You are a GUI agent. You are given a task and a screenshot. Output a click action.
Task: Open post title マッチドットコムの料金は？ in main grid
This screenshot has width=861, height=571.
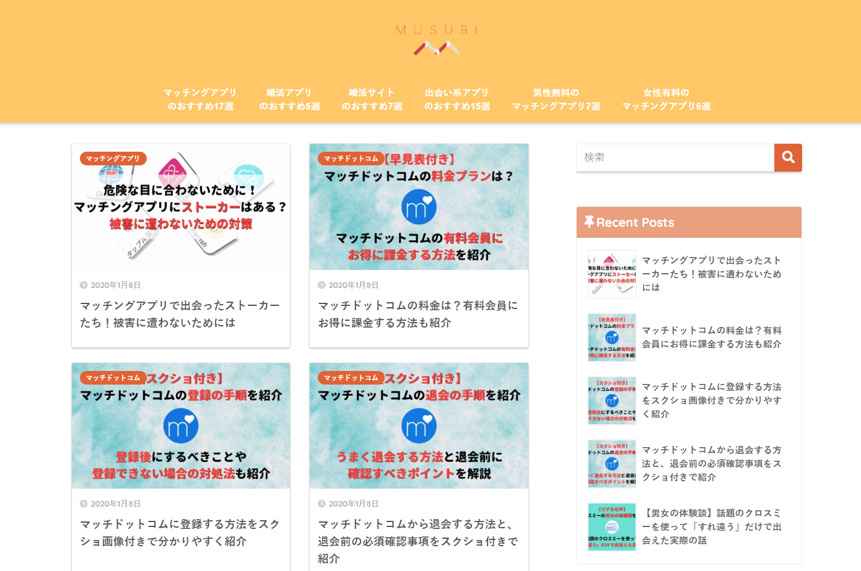(x=418, y=314)
